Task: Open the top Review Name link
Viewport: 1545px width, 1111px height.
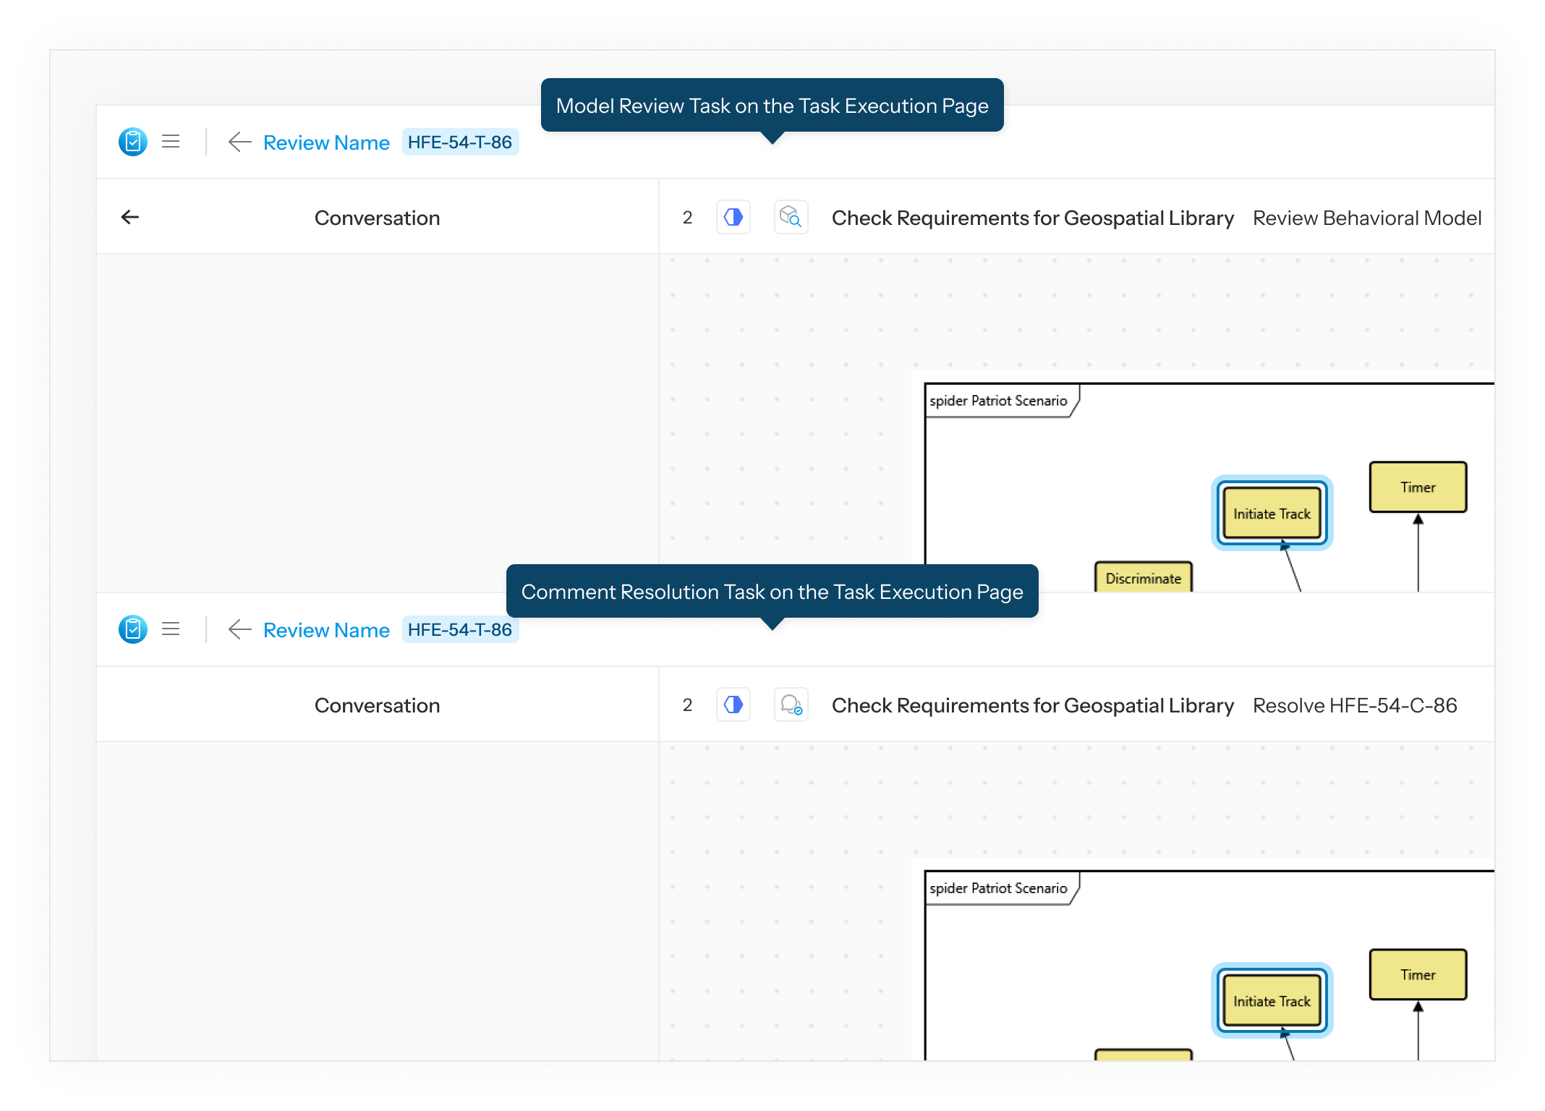Action: coord(326,142)
